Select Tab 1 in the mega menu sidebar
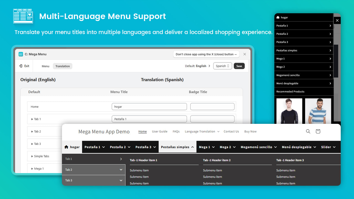 pos(93,159)
